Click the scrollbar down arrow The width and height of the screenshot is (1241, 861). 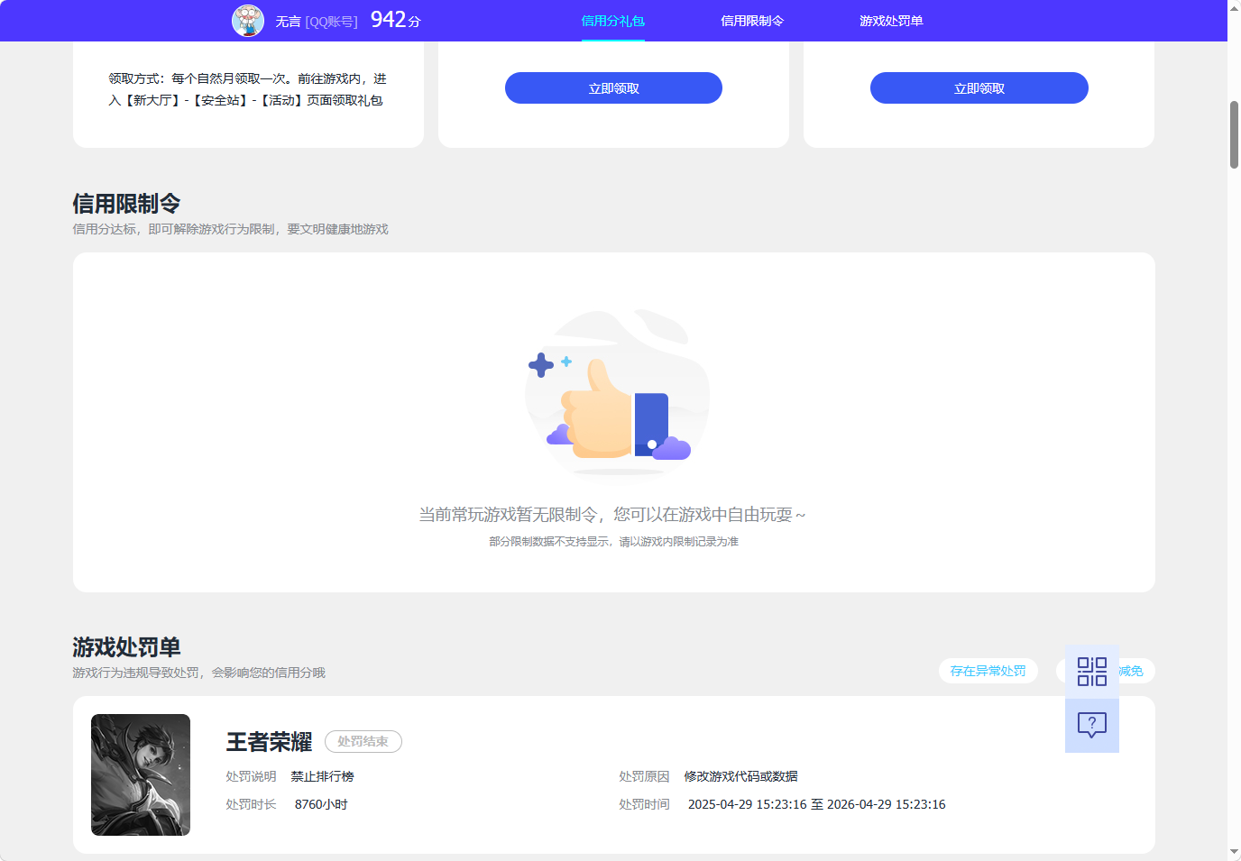point(1234,852)
